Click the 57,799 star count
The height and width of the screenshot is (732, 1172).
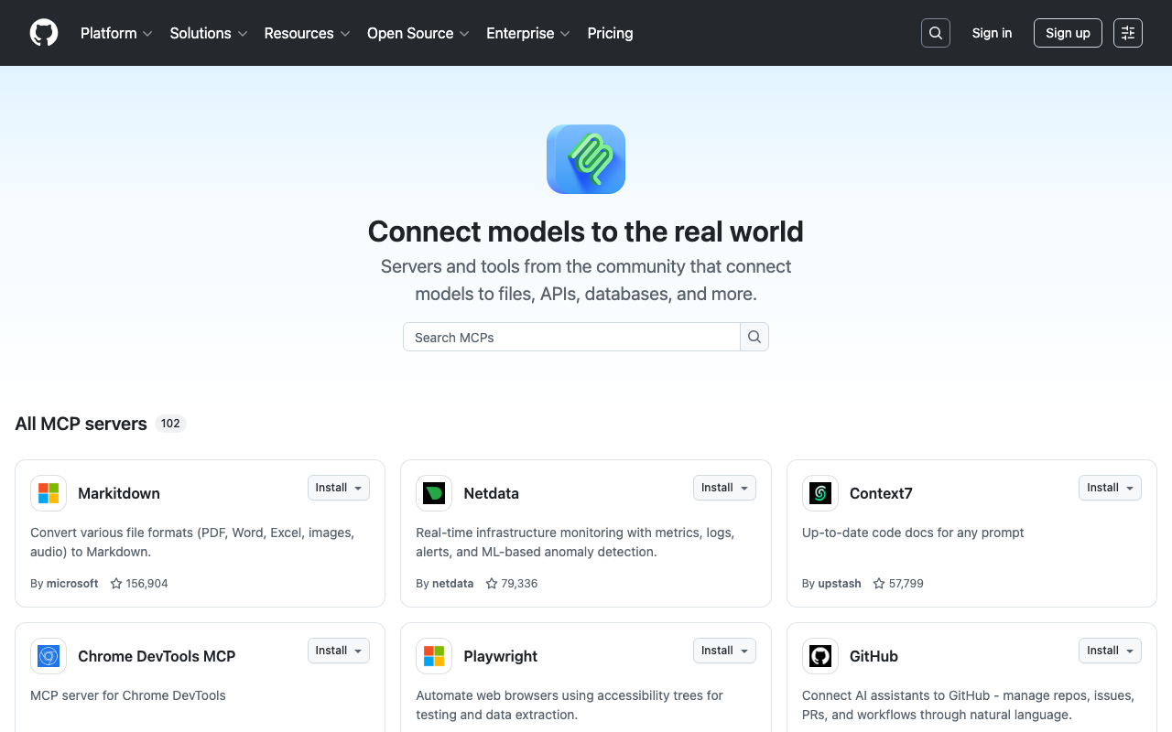click(x=906, y=584)
